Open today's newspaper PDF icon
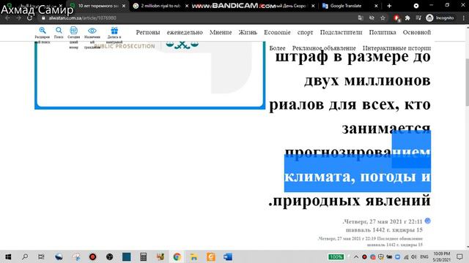 (x=73, y=31)
